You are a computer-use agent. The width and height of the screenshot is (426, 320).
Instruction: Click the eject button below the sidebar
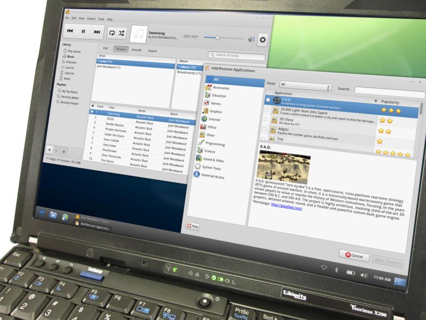click(x=63, y=151)
